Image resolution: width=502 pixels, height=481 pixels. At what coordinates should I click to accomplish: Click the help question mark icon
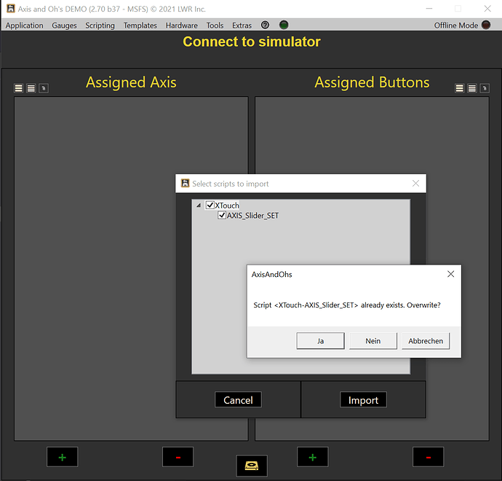pyautogui.click(x=265, y=25)
